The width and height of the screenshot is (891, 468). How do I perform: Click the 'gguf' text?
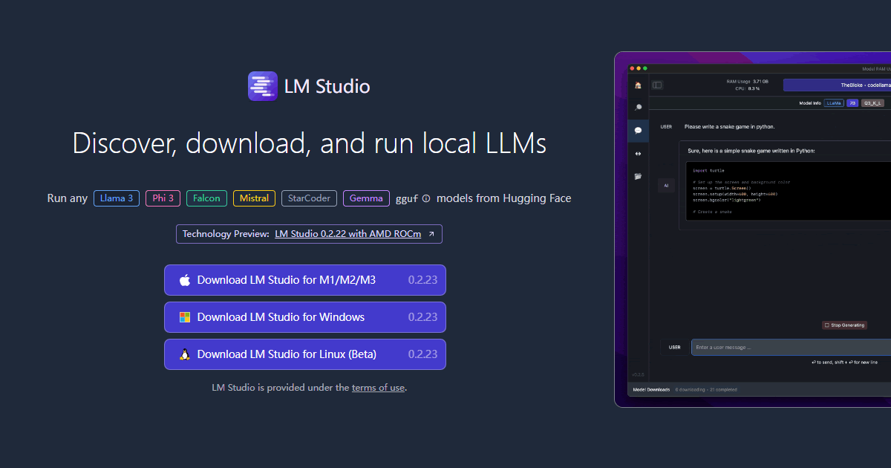(407, 198)
